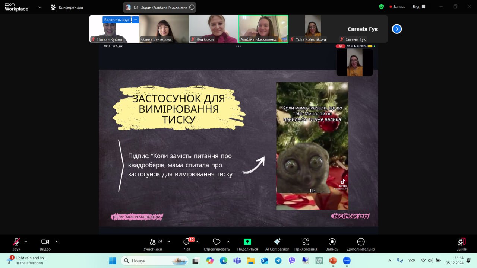The height and width of the screenshot is (268, 477).
Task: Open the Чат panel
Action: [x=187, y=244]
